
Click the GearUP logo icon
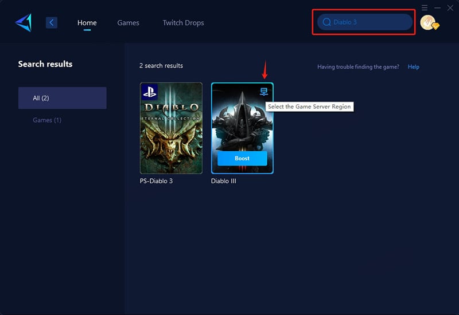tap(24, 22)
